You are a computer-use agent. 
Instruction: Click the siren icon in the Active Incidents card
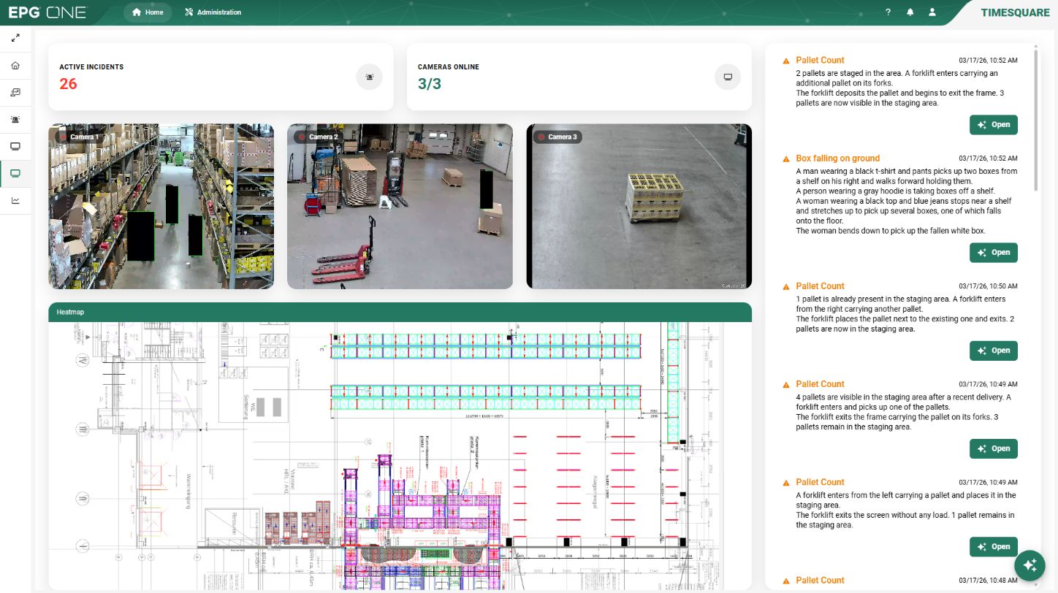369,77
